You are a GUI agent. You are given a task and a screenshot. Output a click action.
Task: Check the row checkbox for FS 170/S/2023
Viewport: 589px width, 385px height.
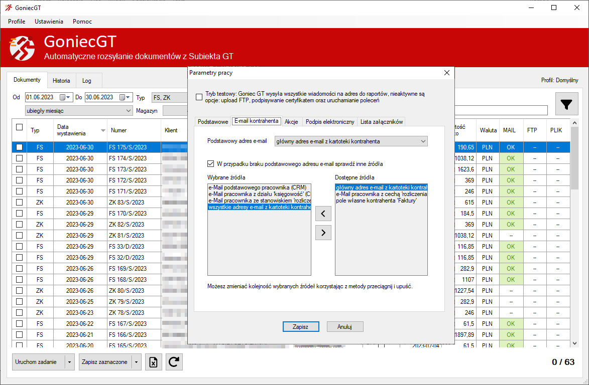20,214
